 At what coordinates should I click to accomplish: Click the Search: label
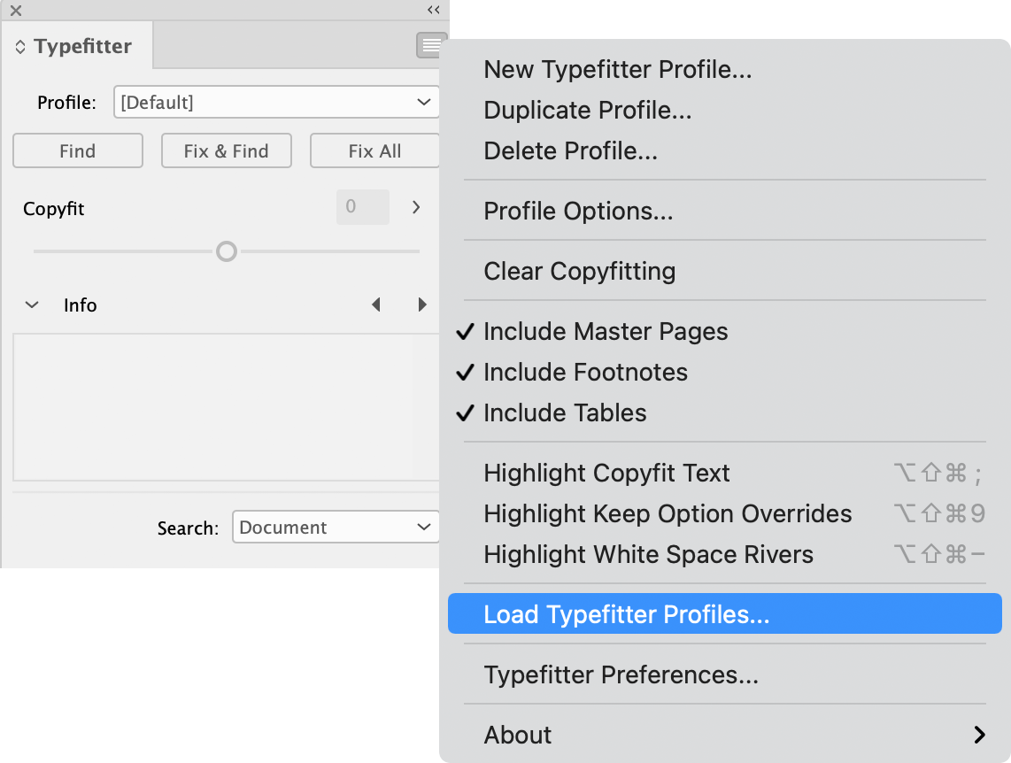188,528
